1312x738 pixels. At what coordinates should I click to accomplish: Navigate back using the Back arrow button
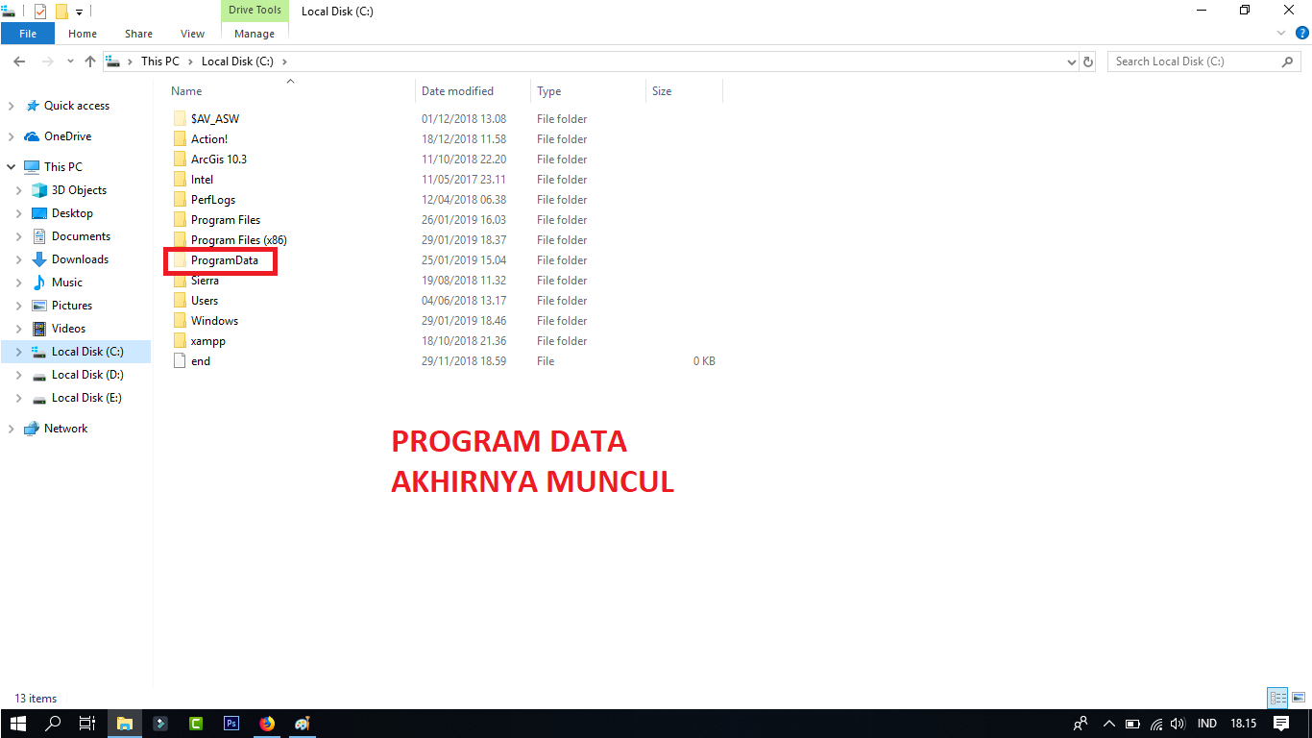coord(19,61)
